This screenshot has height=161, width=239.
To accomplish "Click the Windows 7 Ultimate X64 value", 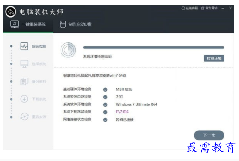I will (x=136, y=104).
